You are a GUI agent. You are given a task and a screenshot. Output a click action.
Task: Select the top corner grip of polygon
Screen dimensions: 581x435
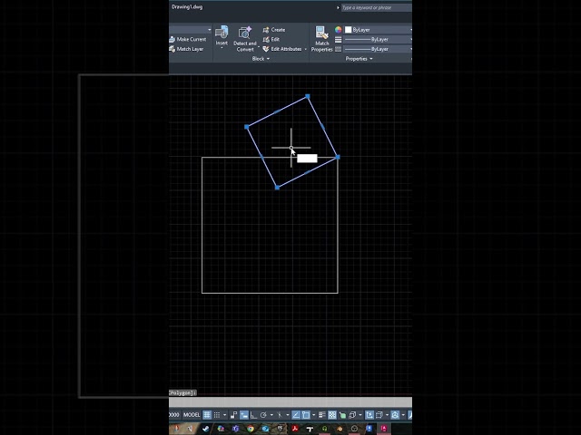coord(308,97)
